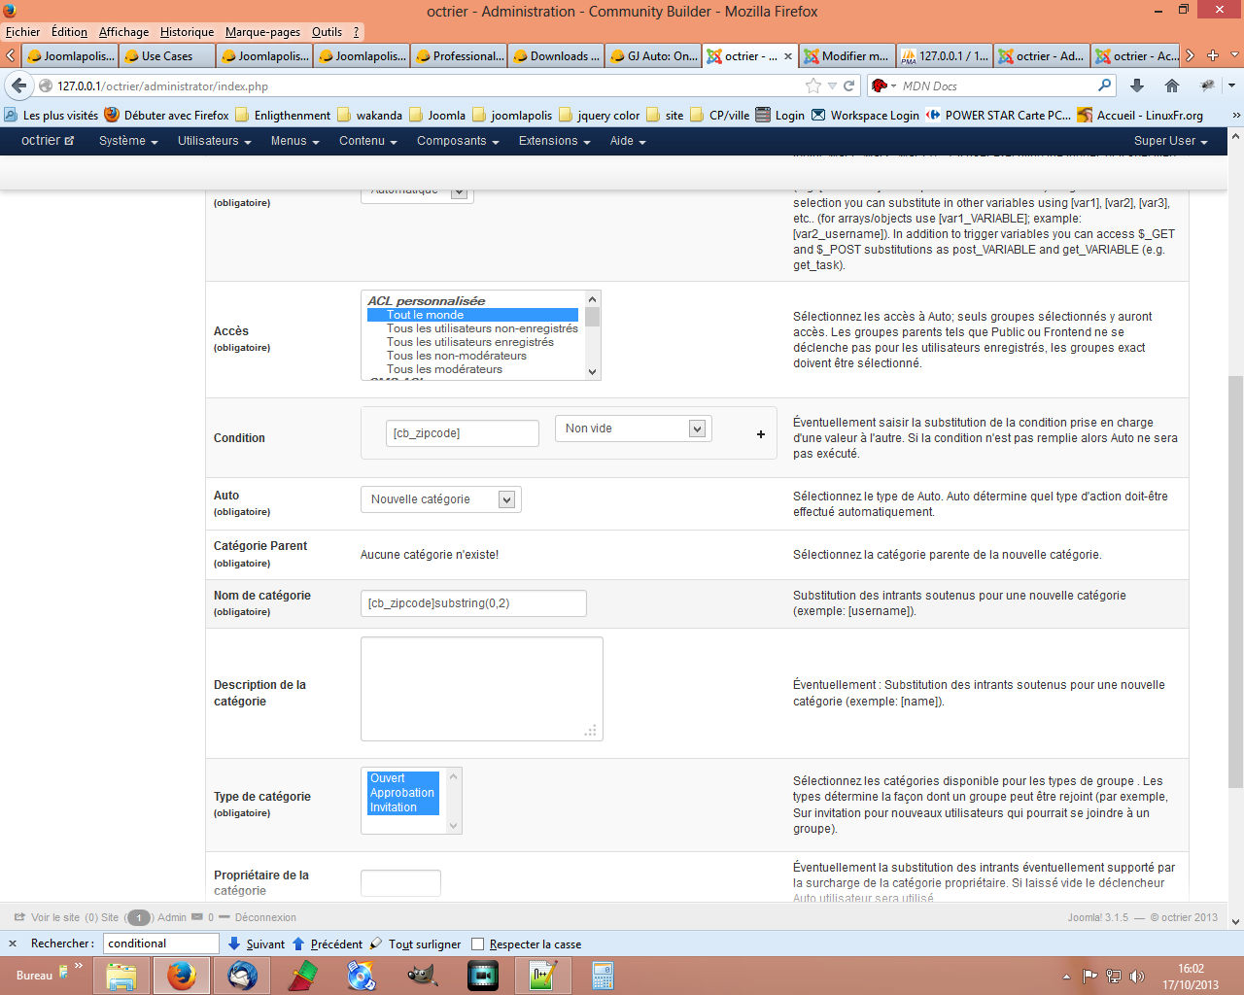This screenshot has width=1244, height=995.
Task: Open the Composants menu
Action: pos(458,141)
